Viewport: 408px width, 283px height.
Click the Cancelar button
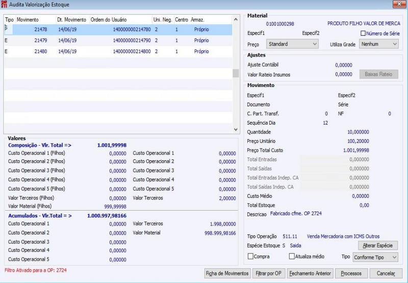(x=386, y=273)
